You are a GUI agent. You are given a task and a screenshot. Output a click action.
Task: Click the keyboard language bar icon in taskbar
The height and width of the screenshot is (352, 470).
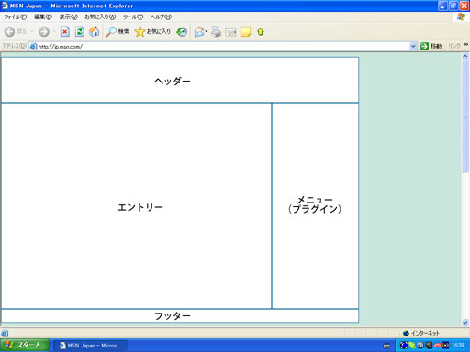pos(386,346)
